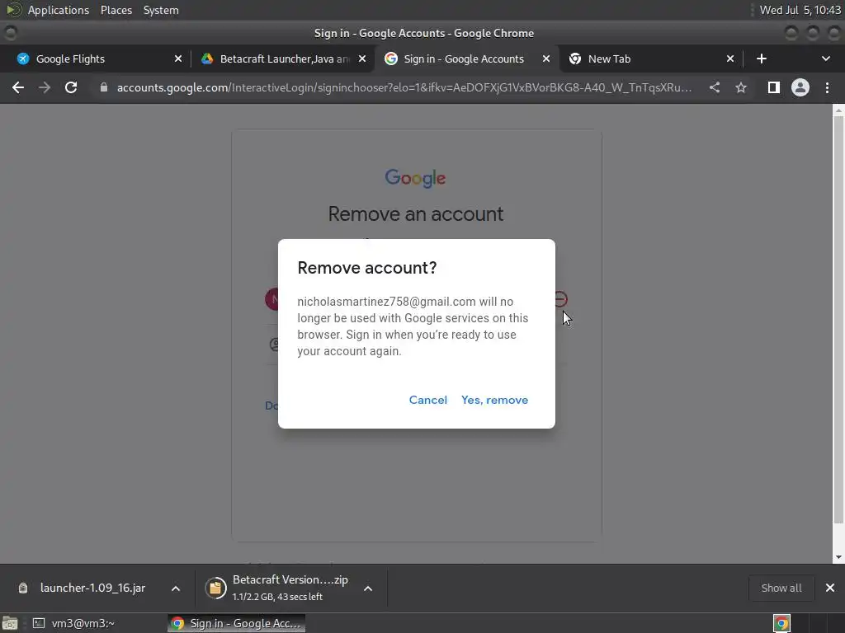
Task: Open the vm3@vm3 terminal in taskbar
Action: 73,623
